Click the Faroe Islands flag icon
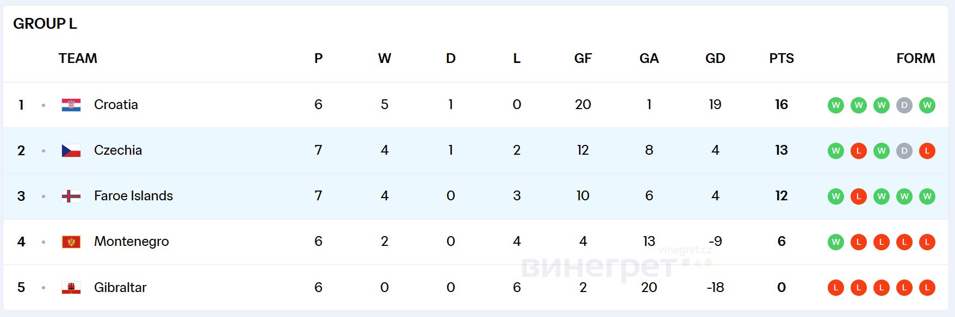 click(x=71, y=196)
